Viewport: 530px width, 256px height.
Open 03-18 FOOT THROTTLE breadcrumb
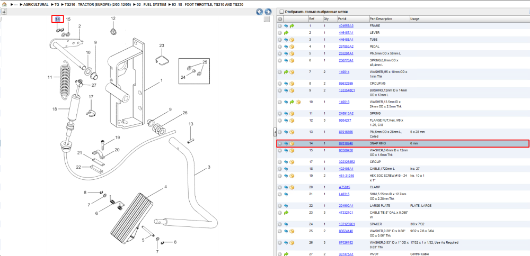pyautogui.click(x=208, y=5)
